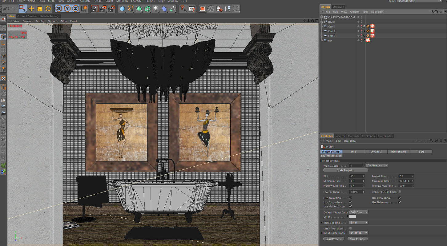Activate the Scale tool
This screenshot has width=447, height=246.
39,9
